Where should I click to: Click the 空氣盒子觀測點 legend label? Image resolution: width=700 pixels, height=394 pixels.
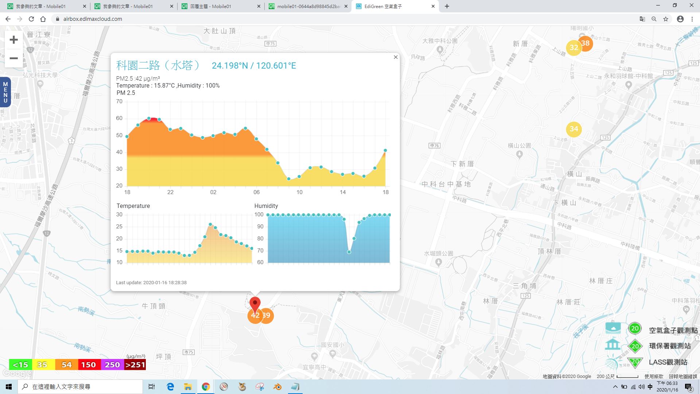pos(673,331)
